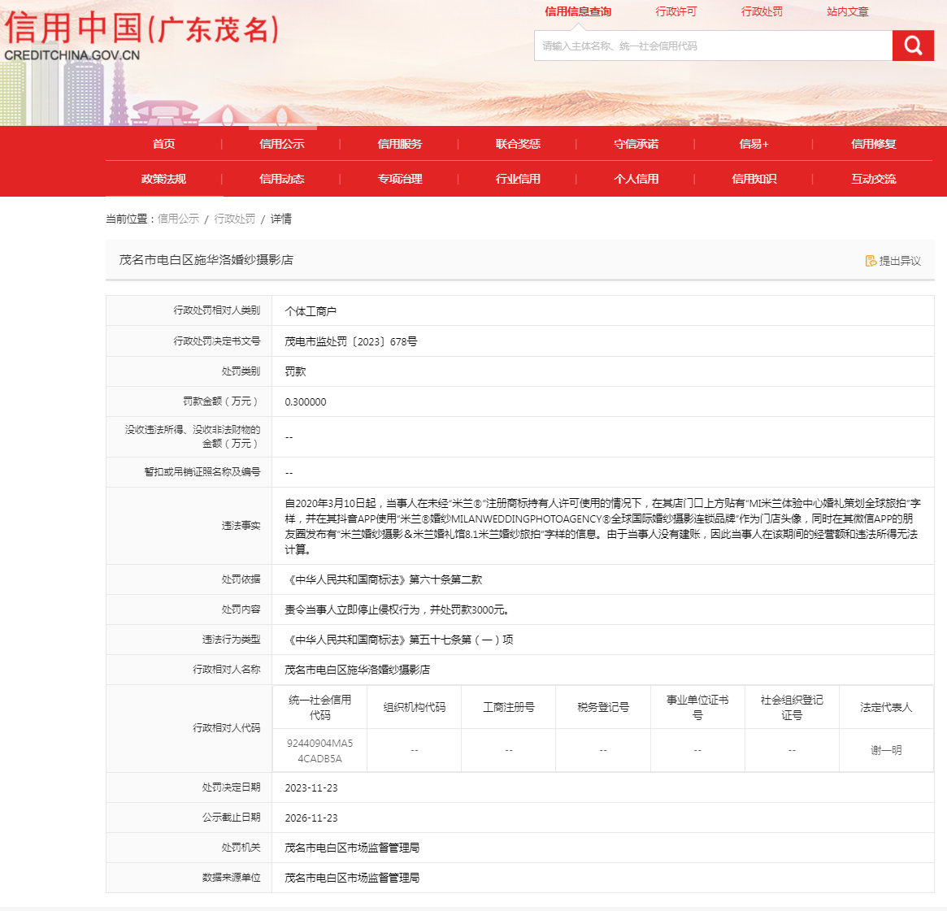
Task: Go to the 信用服务 menu
Action: (x=400, y=144)
